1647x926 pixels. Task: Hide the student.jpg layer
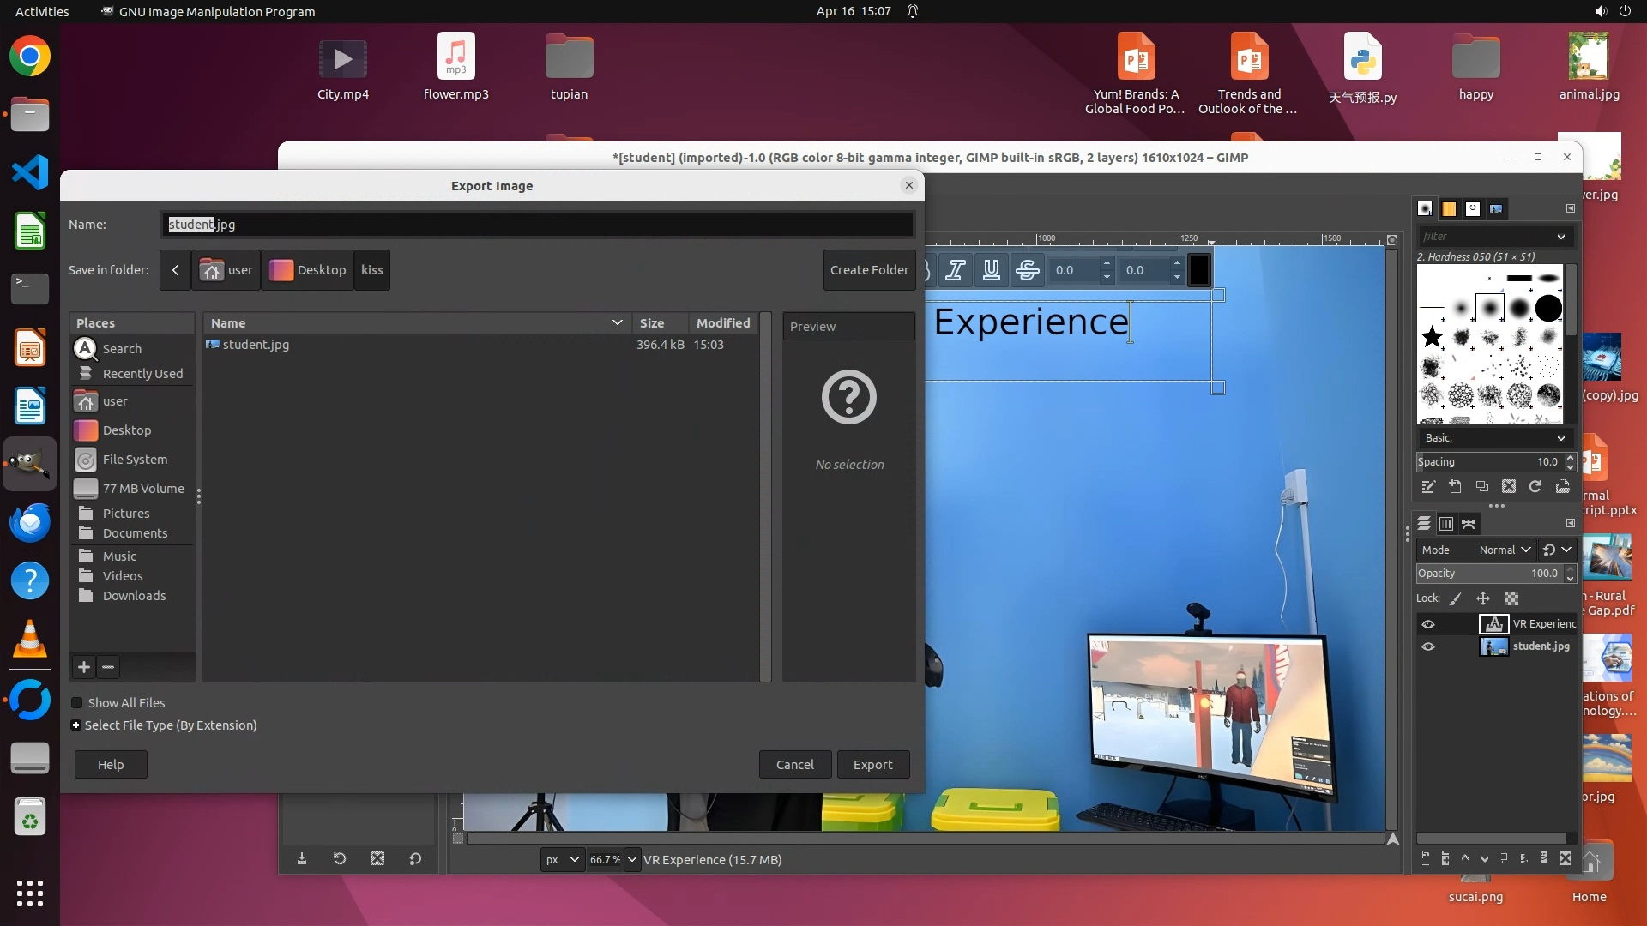(1428, 646)
